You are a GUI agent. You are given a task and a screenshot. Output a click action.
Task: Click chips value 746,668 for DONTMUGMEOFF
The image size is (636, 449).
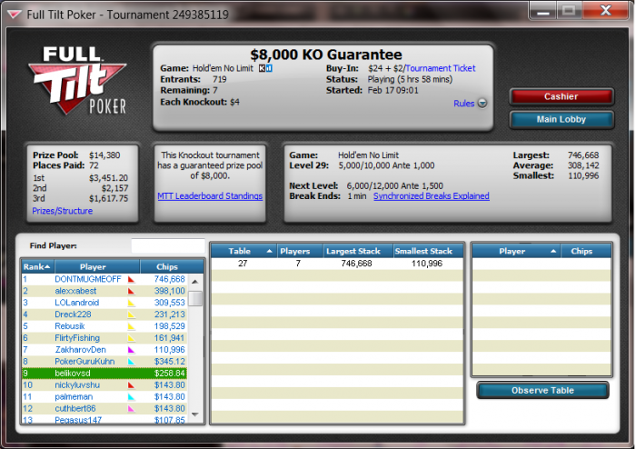coord(170,279)
